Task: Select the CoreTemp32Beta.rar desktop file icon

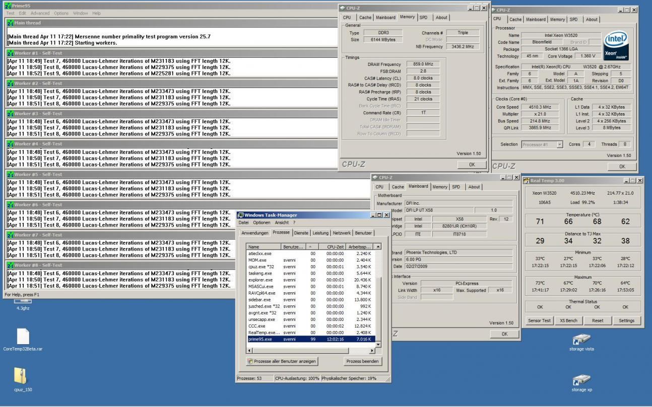Action: tap(23, 336)
